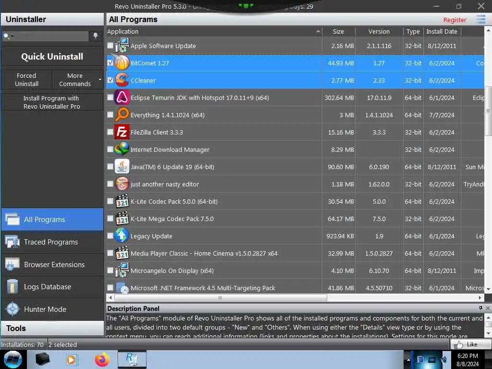Sort by the Application column header
The image size is (492, 369).
(x=214, y=31)
